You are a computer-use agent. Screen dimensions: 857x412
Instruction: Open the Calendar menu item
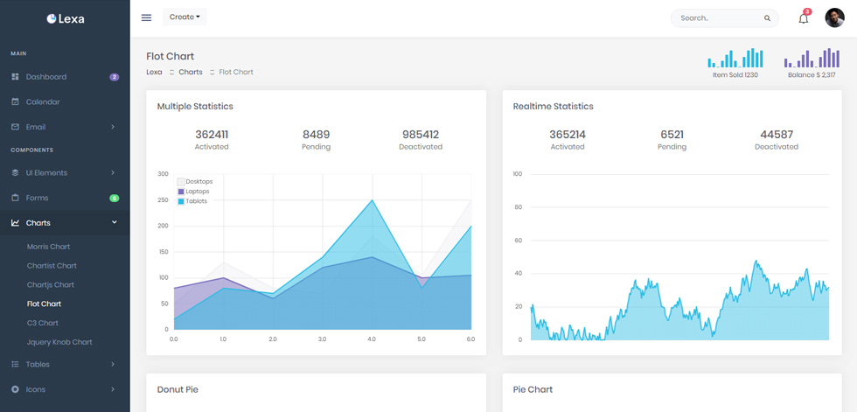pyautogui.click(x=65, y=101)
